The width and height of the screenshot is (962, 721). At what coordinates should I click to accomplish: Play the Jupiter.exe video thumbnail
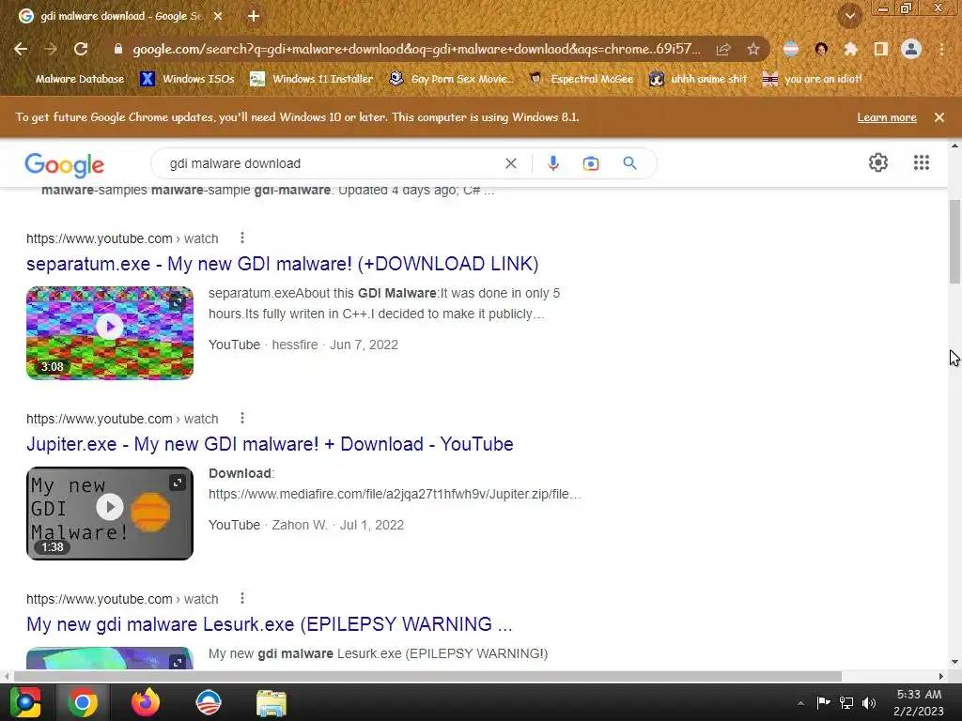click(110, 514)
